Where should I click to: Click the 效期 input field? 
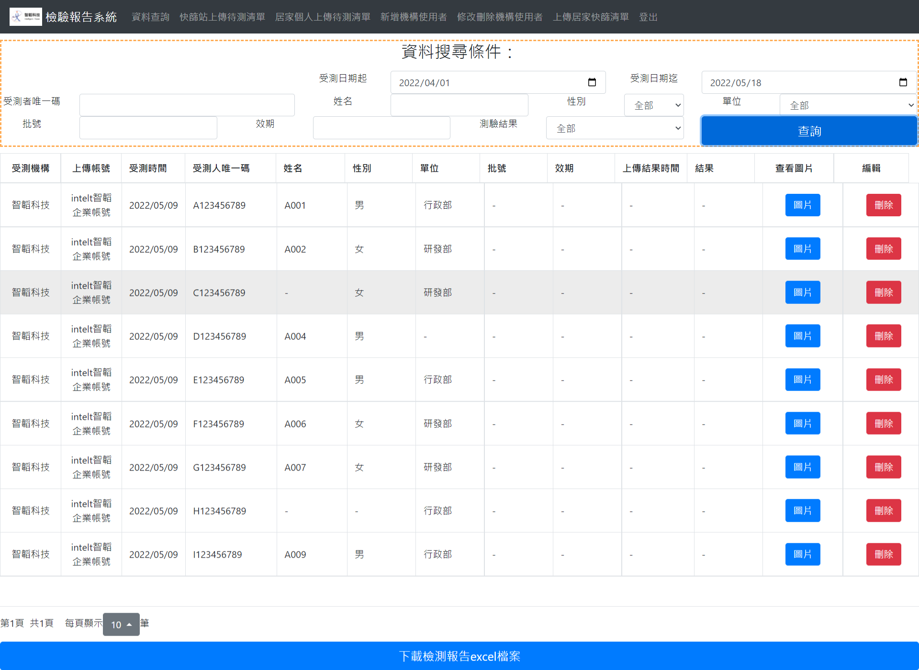coord(381,128)
